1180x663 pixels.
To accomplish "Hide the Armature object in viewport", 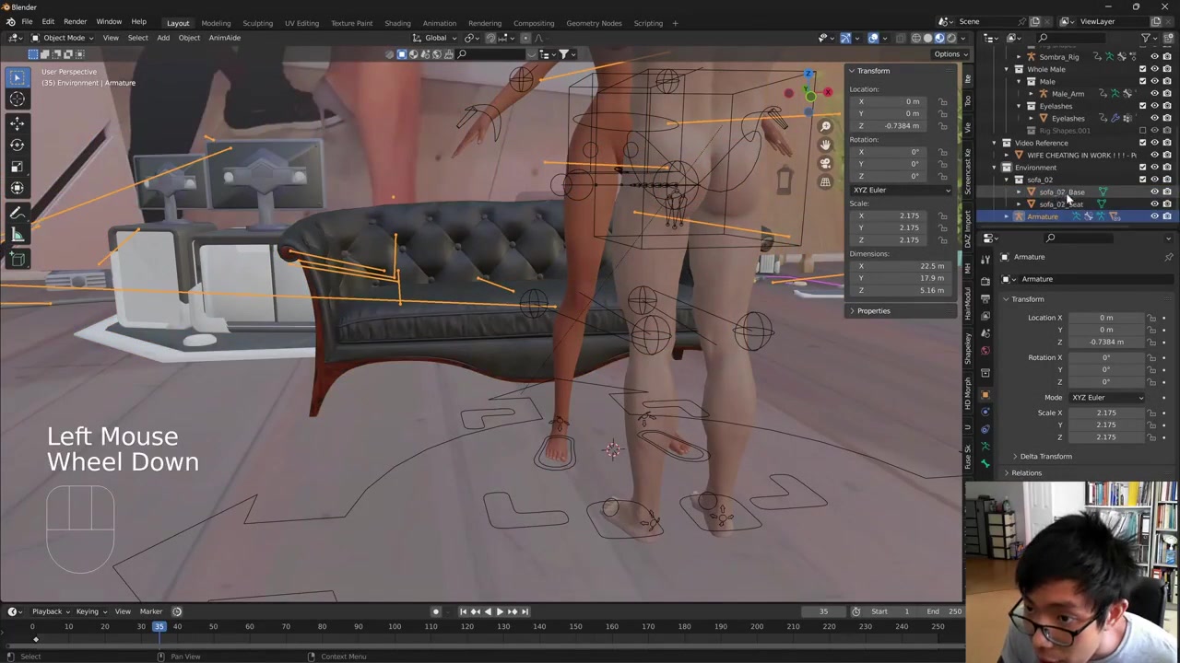I will 1154,216.
